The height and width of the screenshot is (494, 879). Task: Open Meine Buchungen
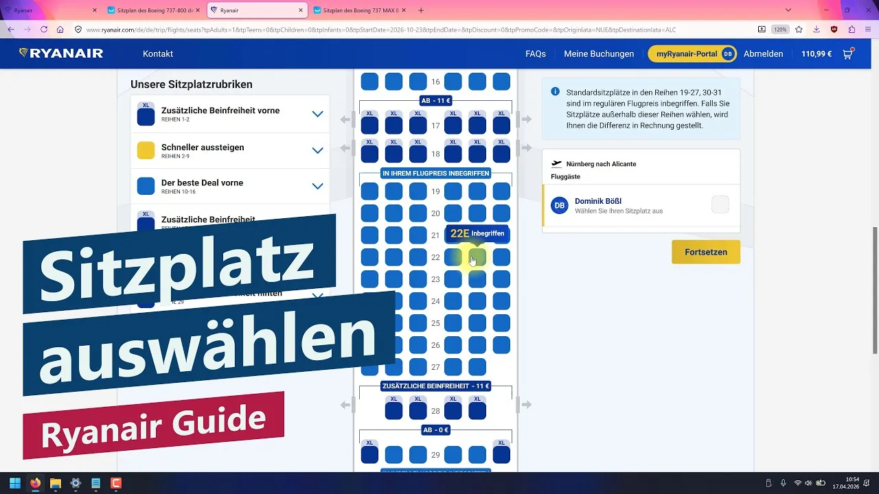coord(599,53)
